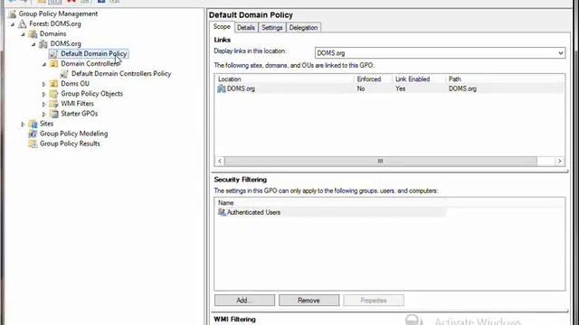Click the DOMS.org domain icon in Links list
This screenshot has height=325, width=579.
click(x=222, y=88)
